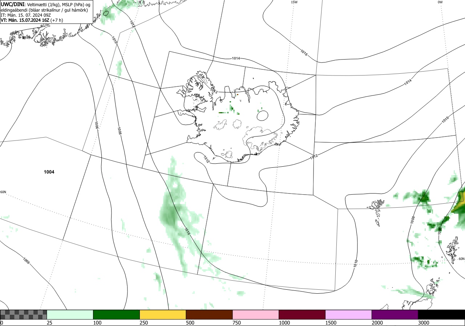This screenshot has height=326, width=465.
Task: Click the small closed isobar circle in east Iceland
Action: tap(262, 116)
